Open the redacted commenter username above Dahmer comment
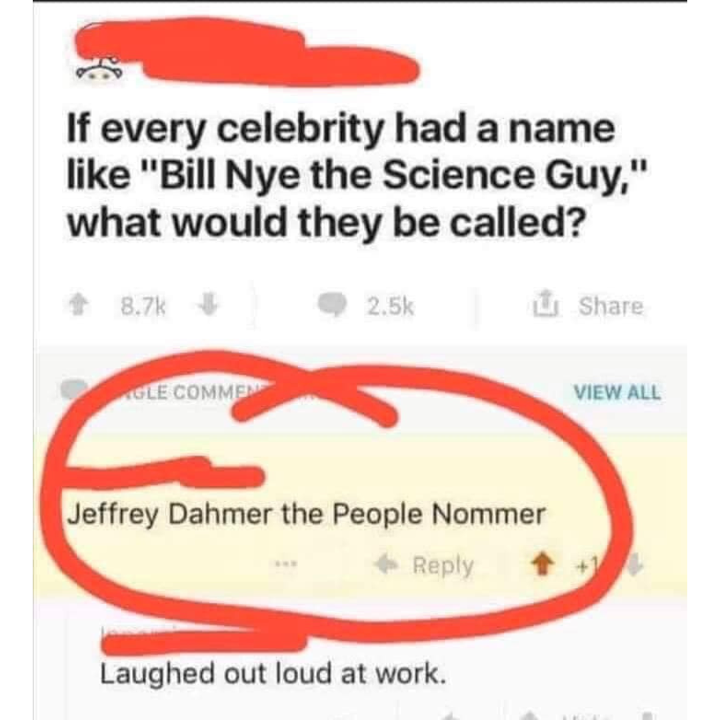Image resolution: width=720 pixels, height=720 pixels. click(x=165, y=473)
